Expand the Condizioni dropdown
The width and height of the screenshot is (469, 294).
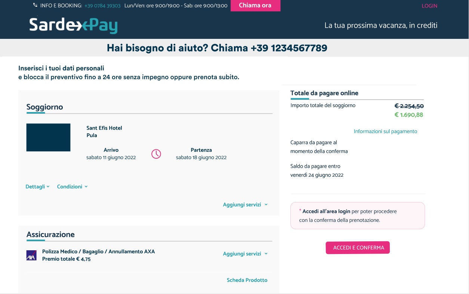72,186
